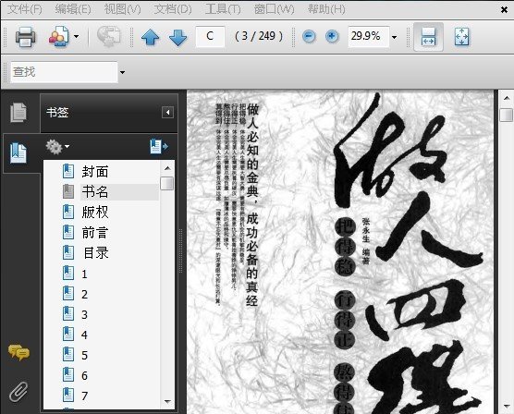Select bookmark 5
The width and height of the screenshot is (514, 414).
pos(84,356)
